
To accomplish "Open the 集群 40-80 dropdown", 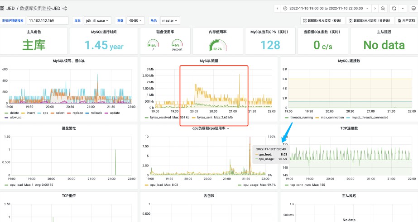I will coord(135,20).
